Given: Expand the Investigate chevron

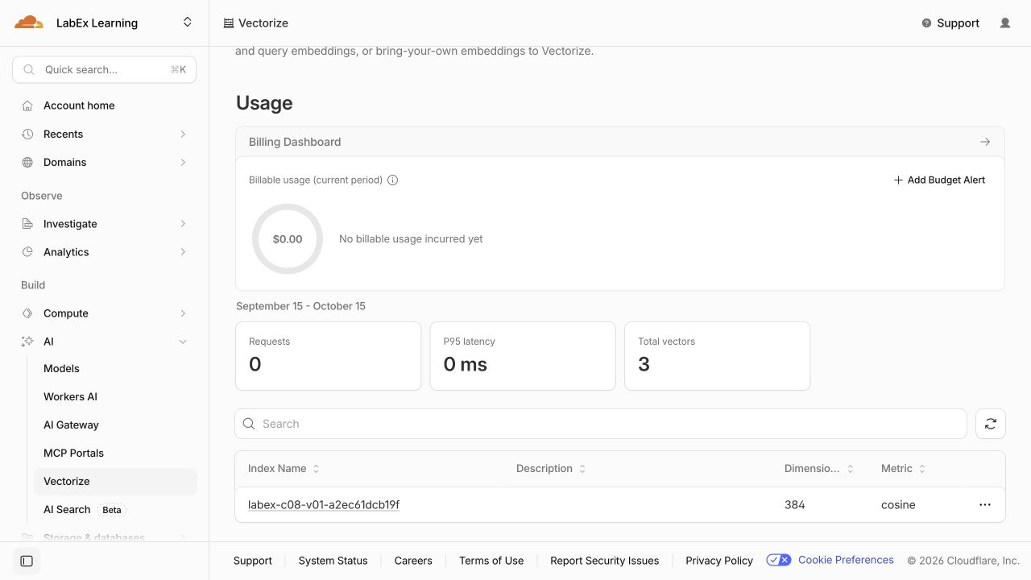Looking at the screenshot, I should click(x=183, y=224).
